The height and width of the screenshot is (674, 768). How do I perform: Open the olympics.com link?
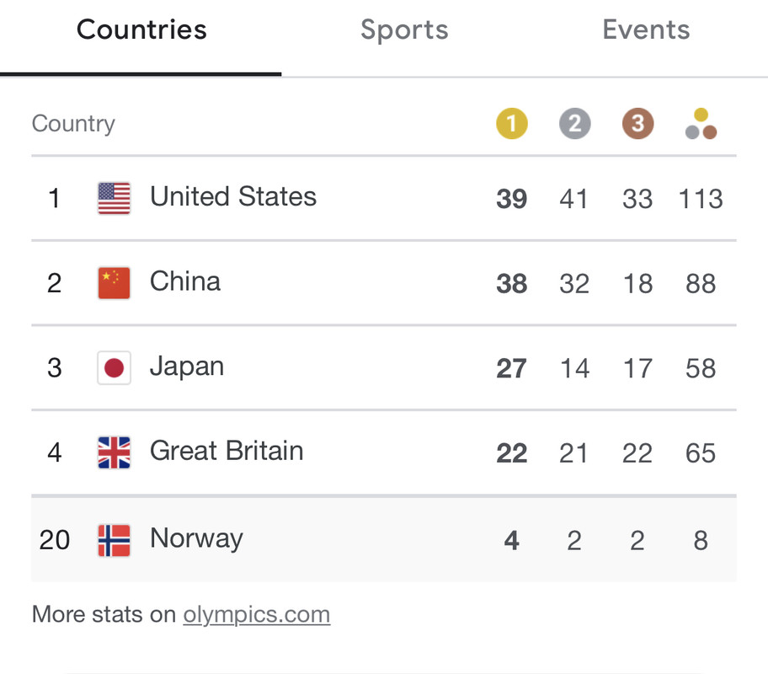click(x=257, y=615)
